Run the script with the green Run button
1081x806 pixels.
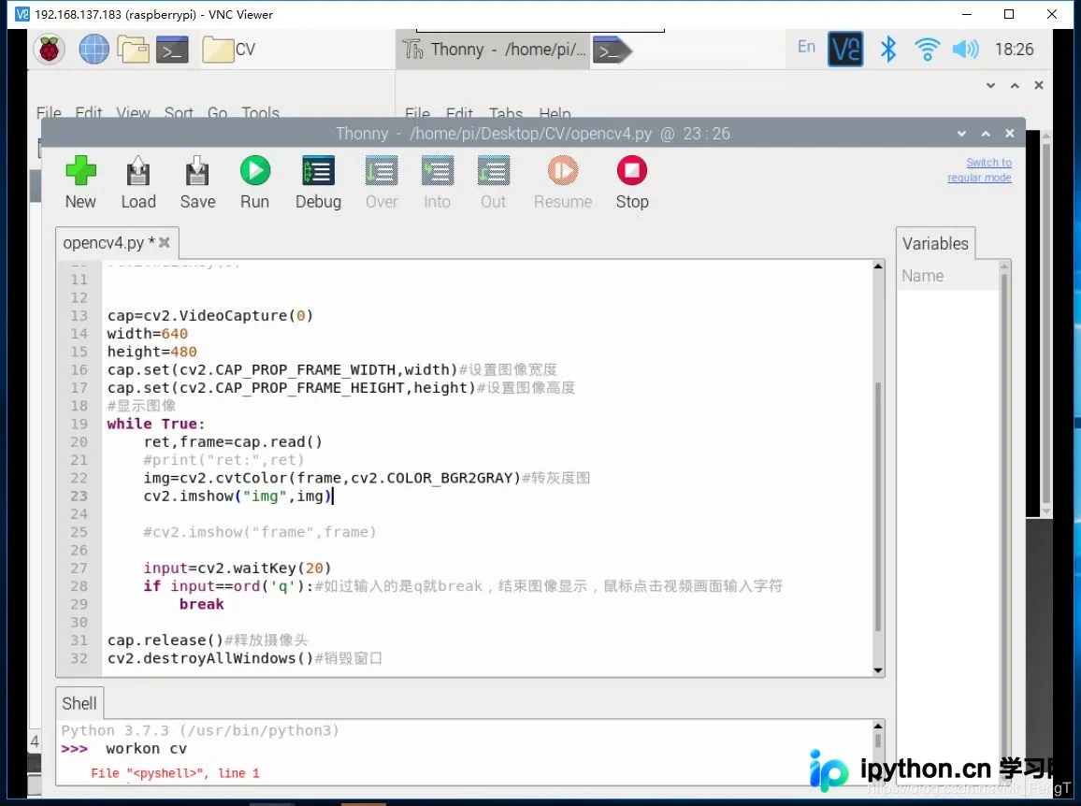pyautogui.click(x=255, y=170)
